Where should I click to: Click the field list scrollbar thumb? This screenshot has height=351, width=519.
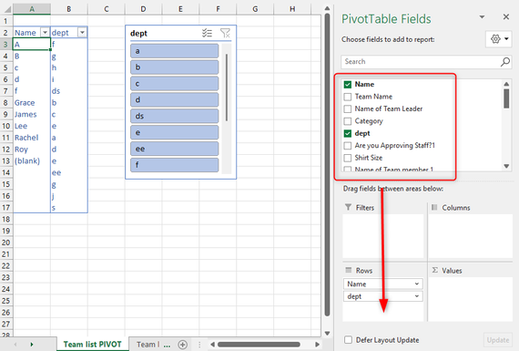[x=506, y=98]
